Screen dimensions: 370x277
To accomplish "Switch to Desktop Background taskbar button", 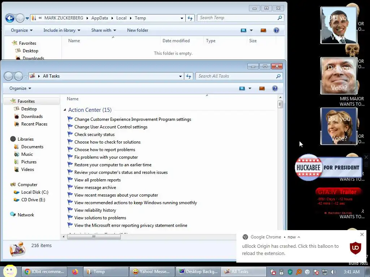I will 198,272.
